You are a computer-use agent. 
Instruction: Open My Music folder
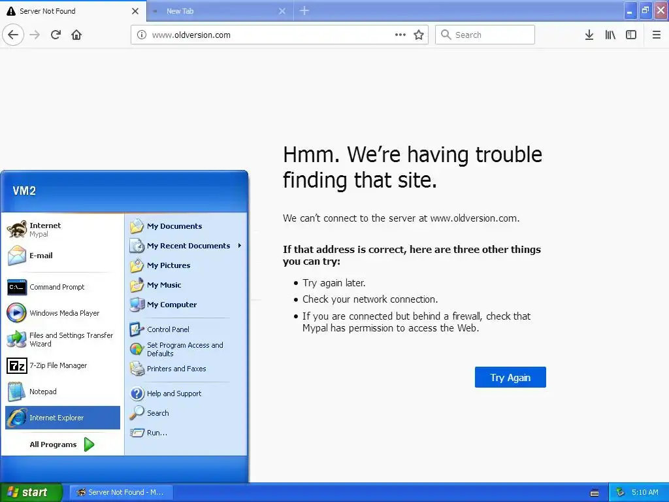tap(186, 285)
